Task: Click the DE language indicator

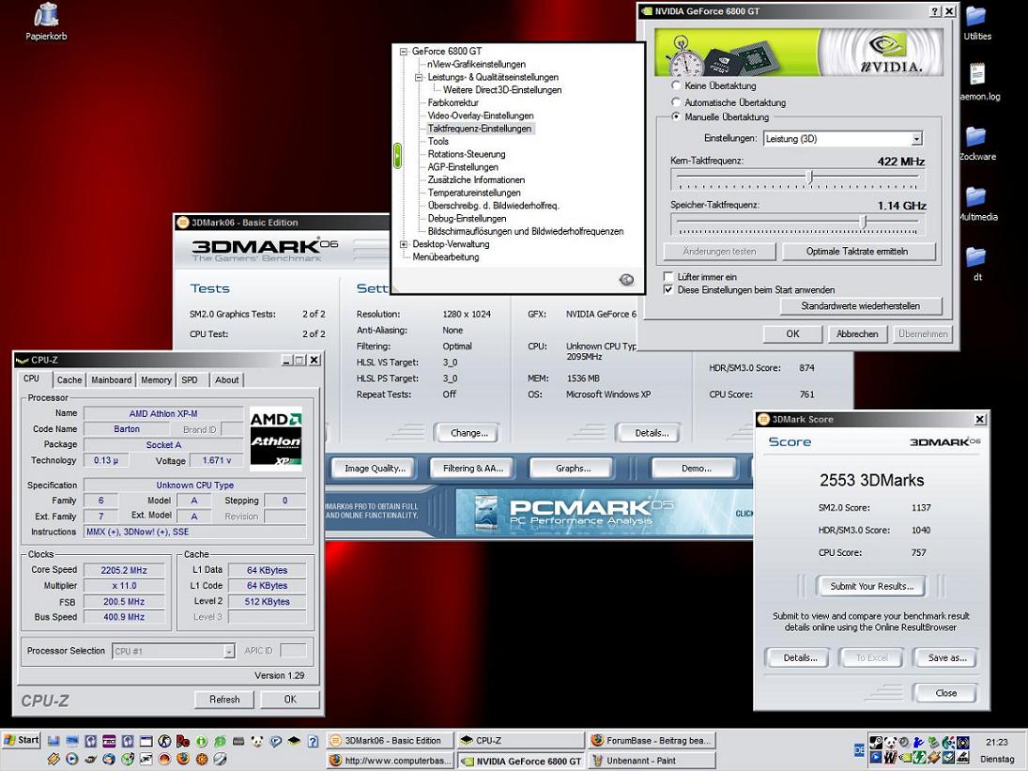Action: [859, 750]
